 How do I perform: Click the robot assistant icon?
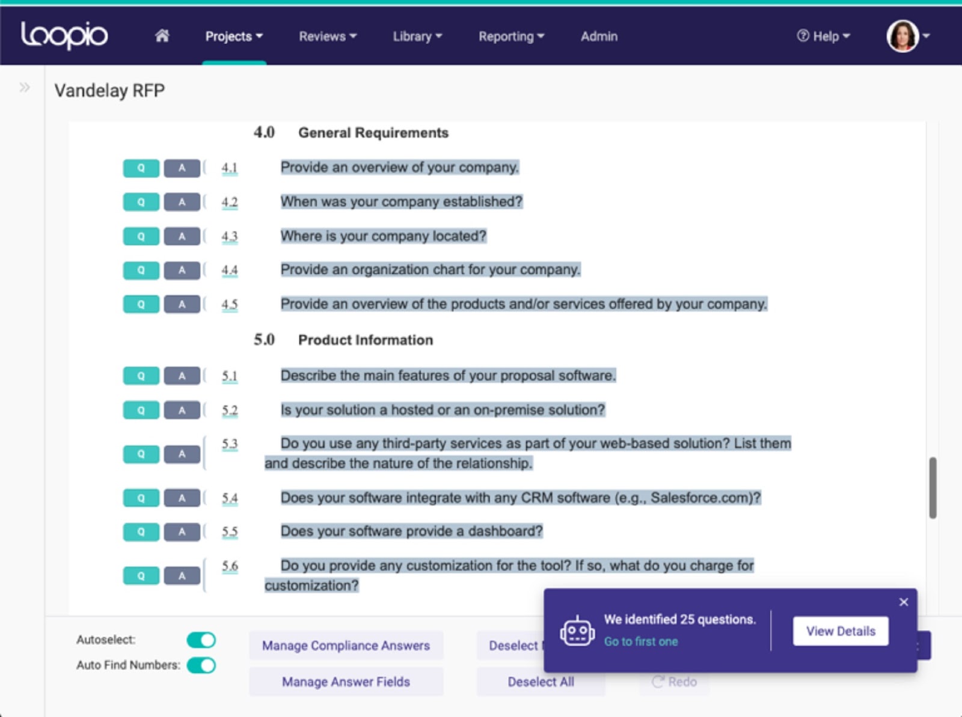[x=577, y=631]
